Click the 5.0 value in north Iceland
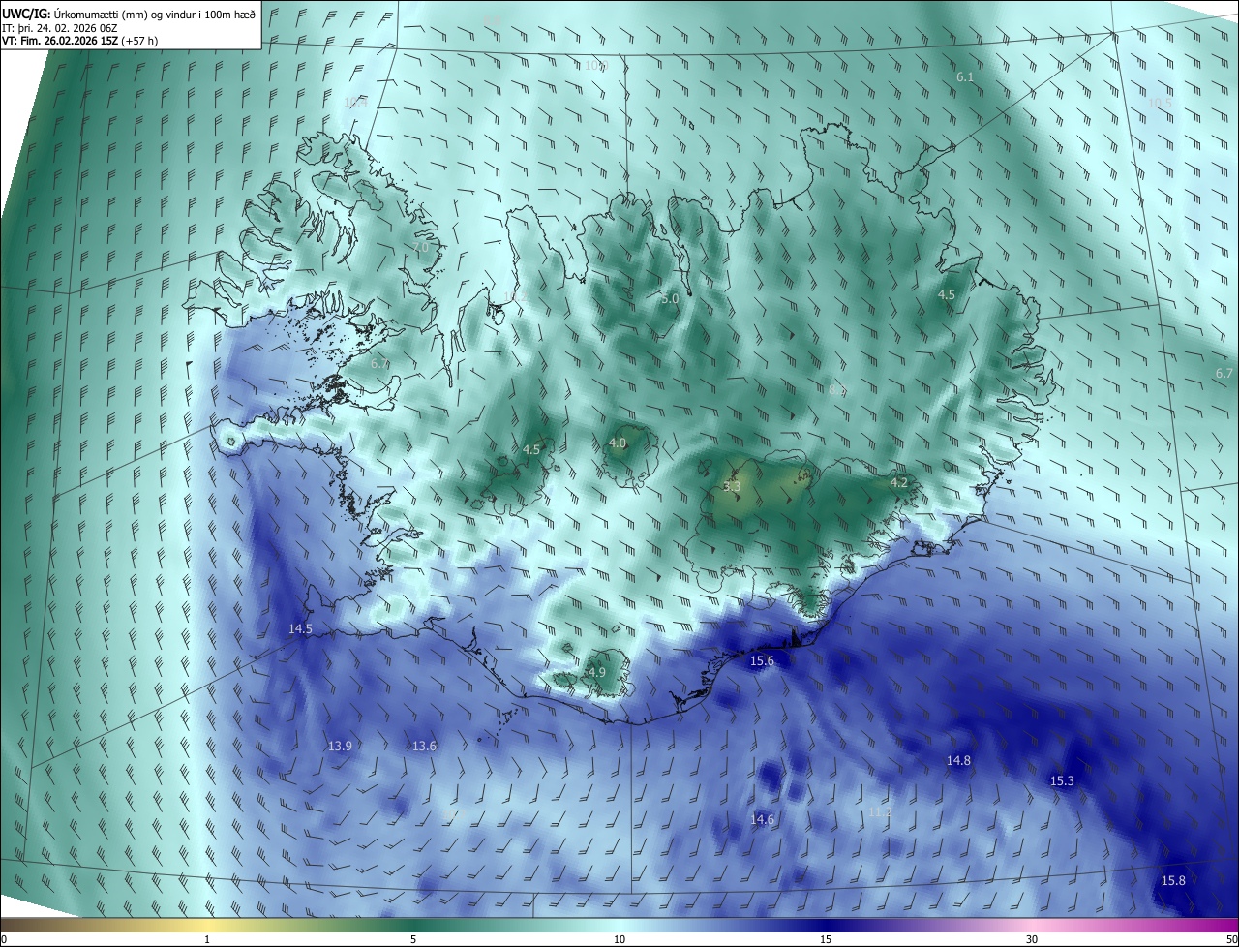The height and width of the screenshot is (947, 1239). pyautogui.click(x=670, y=299)
